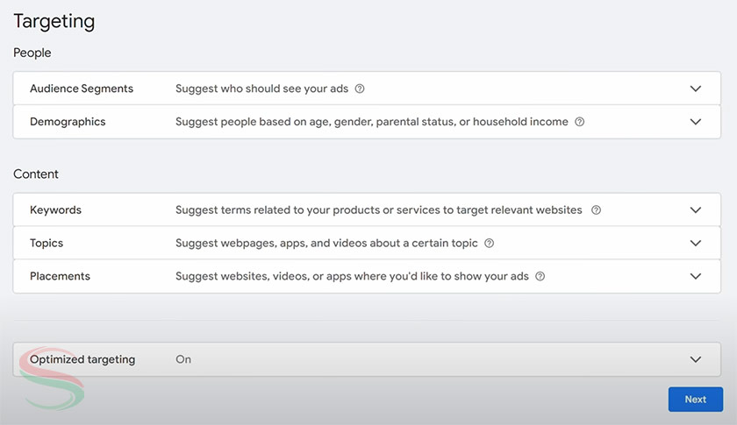The height and width of the screenshot is (425, 737).
Task: Expand Optimized targeting chevron
Action: [696, 359]
